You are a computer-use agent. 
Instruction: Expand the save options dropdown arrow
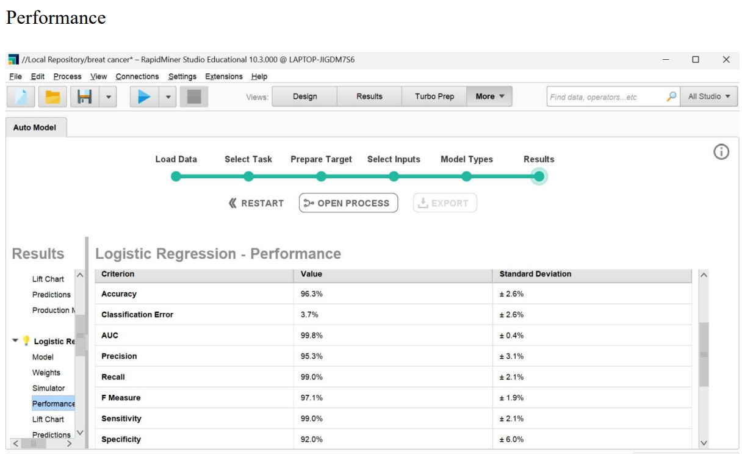click(107, 96)
